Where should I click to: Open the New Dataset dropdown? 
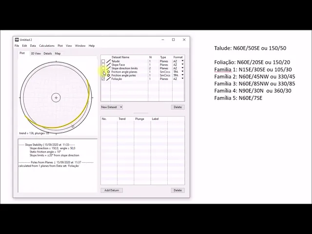[112, 107]
